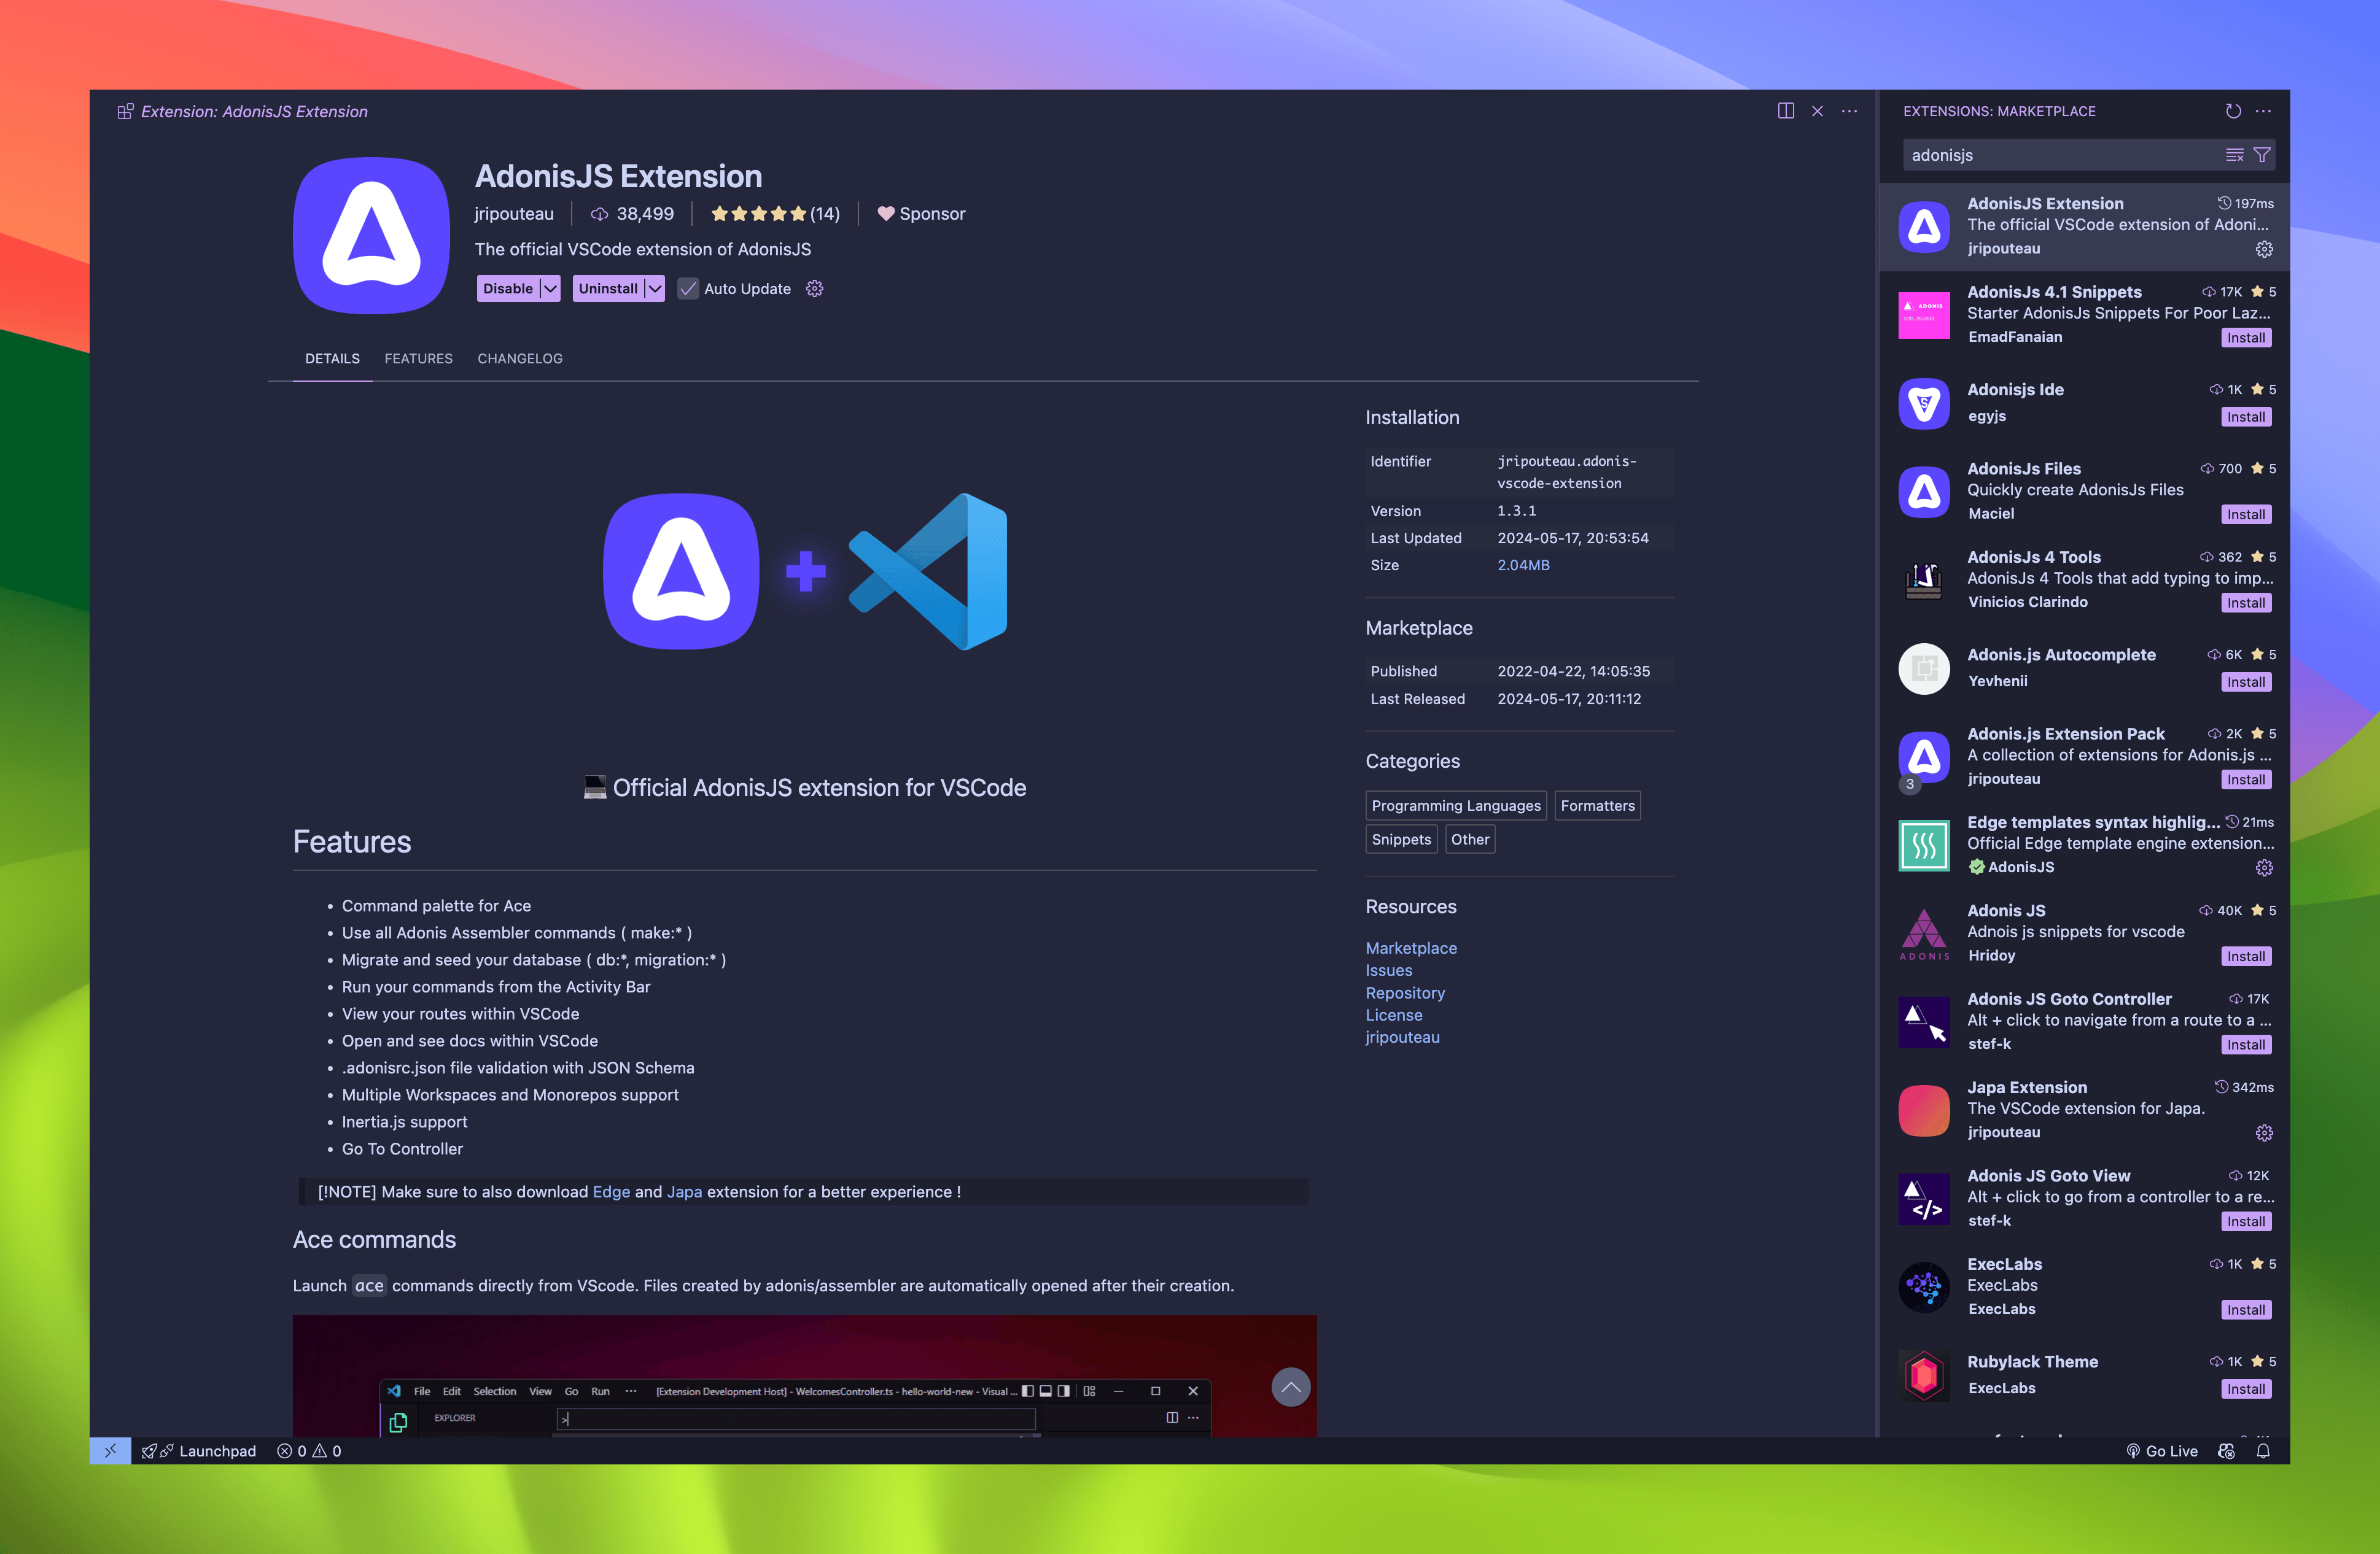2380x1554 pixels.
Task: Refresh the Extensions Marketplace list
Action: 2233,111
